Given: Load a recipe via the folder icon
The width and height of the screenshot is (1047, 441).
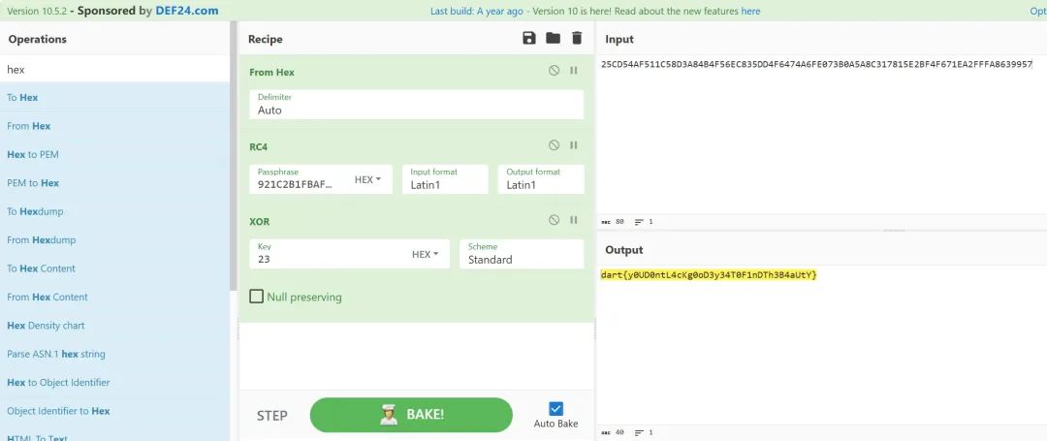Looking at the screenshot, I should (553, 38).
